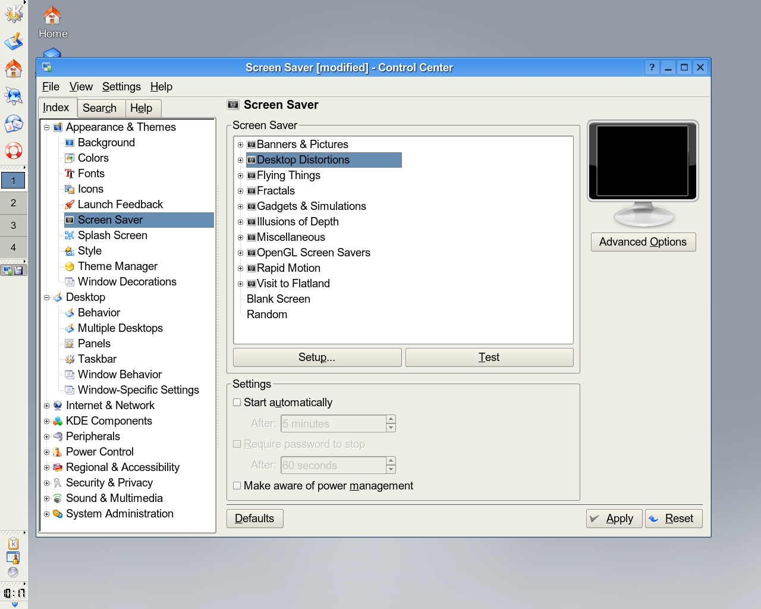
Task: Click the Window Behavior icon
Action: pyautogui.click(x=70, y=375)
